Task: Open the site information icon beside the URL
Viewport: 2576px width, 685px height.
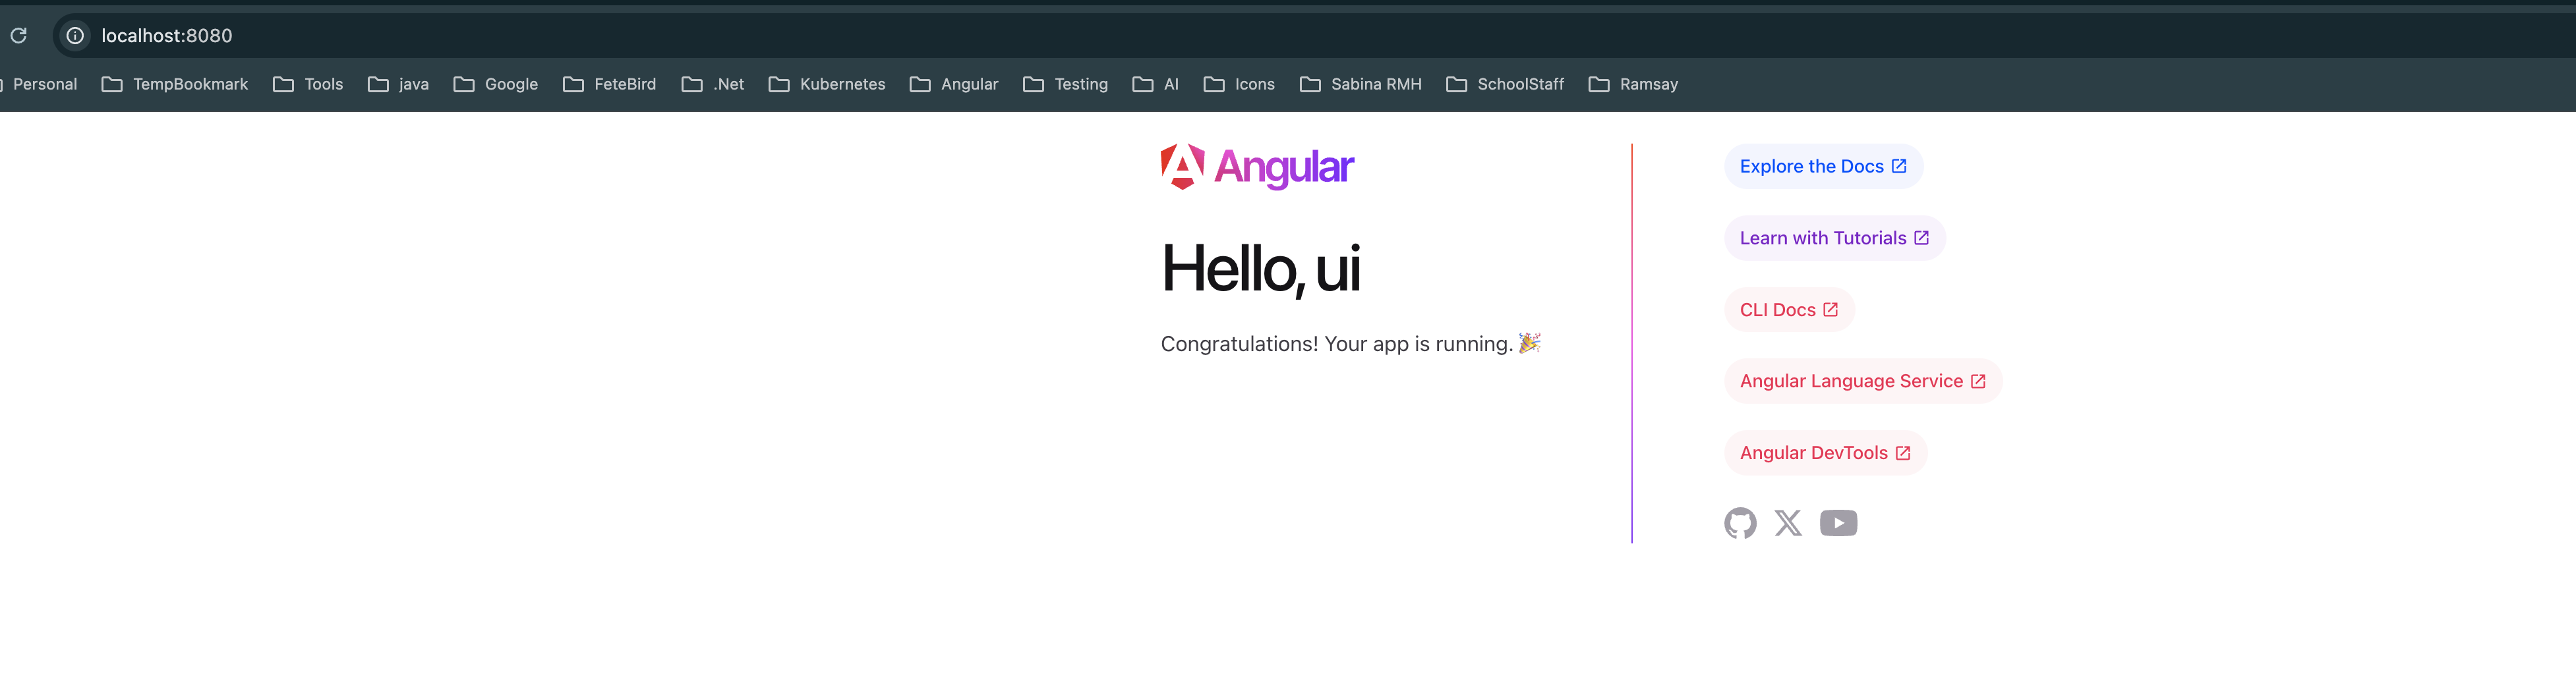Action: tap(75, 36)
